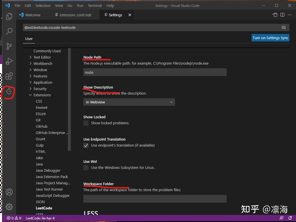Switch to the Extension: LeetCode tab
The image size is (296, 222).
pos(75,15)
